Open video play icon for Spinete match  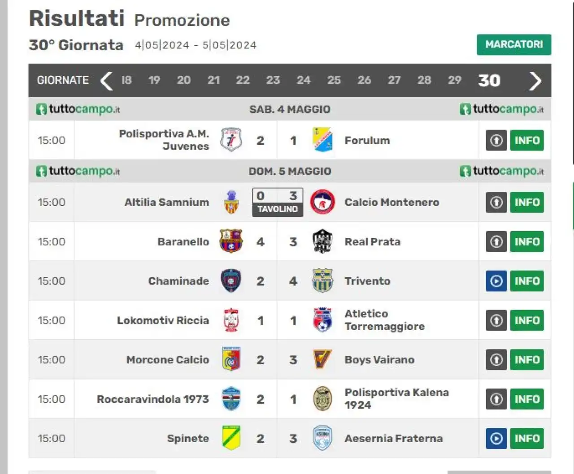tap(496, 438)
